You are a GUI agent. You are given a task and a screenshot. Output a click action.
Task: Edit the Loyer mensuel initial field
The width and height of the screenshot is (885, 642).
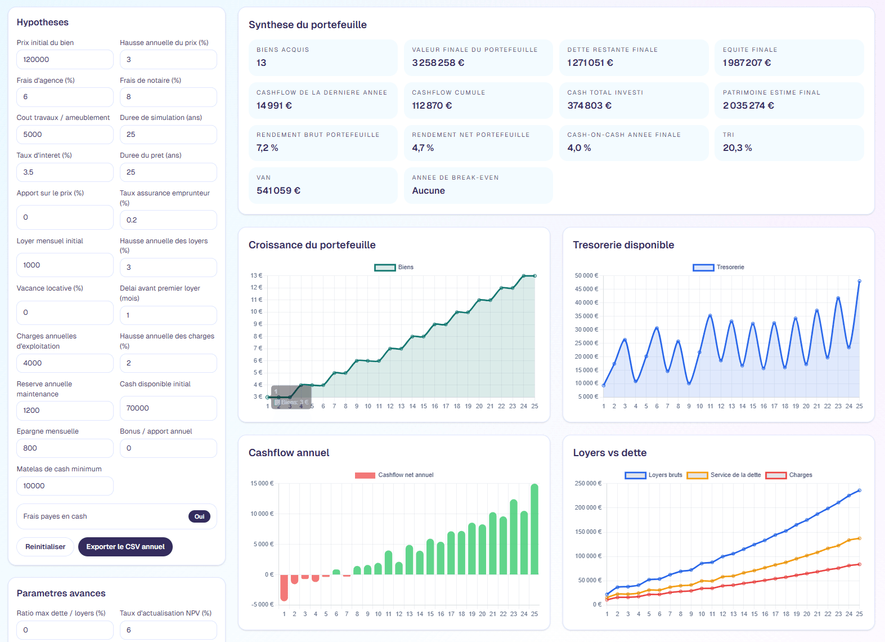65,265
